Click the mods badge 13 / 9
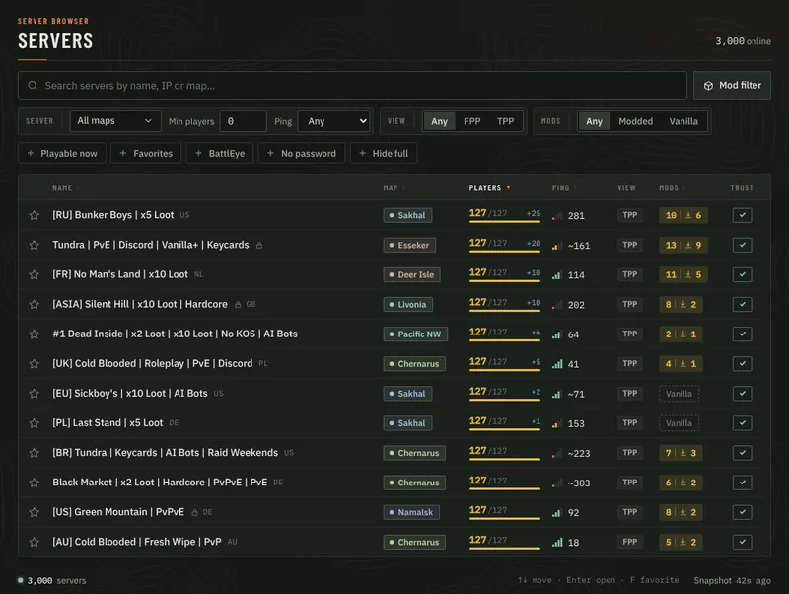Image resolution: width=789 pixels, height=594 pixels. point(682,245)
